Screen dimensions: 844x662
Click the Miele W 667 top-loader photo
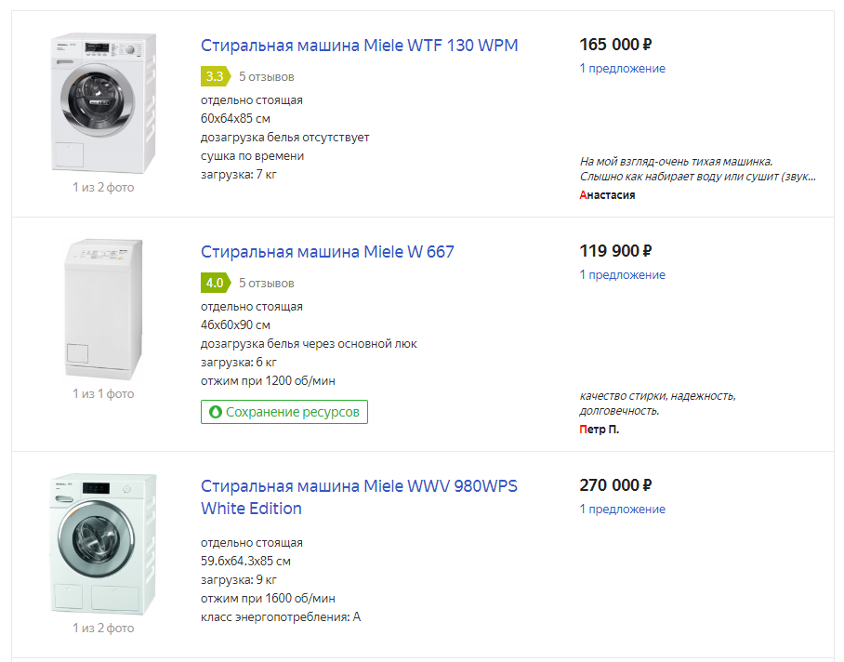pyautogui.click(x=103, y=308)
